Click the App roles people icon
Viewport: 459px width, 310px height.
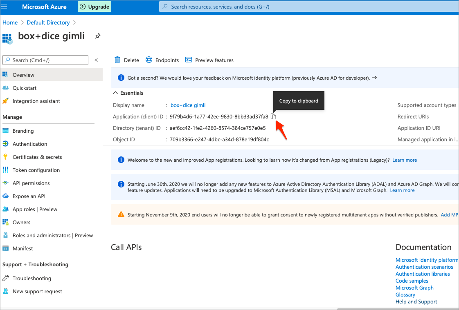pos(5,209)
